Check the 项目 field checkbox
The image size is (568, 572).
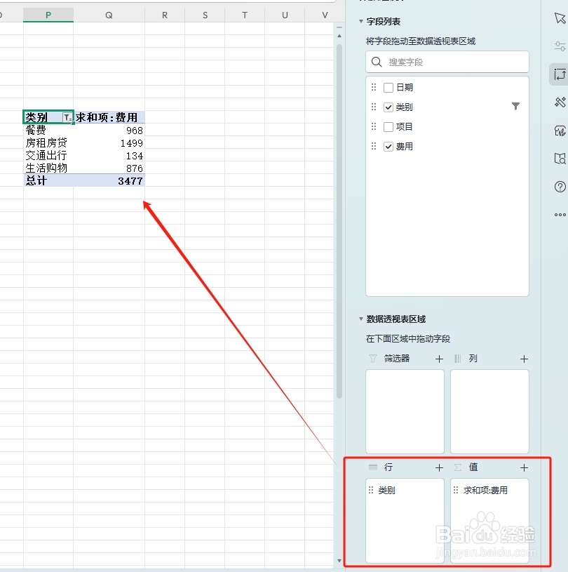click(x=388, y=127)
